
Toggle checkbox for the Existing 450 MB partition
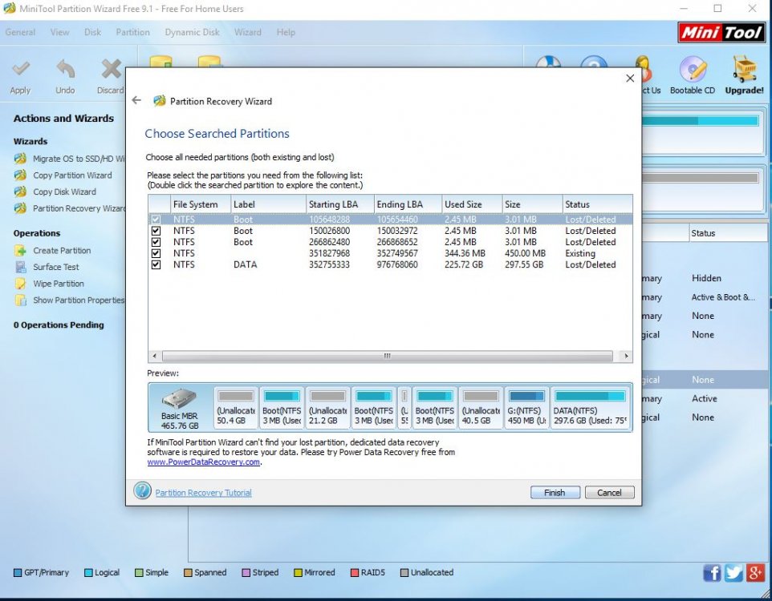coord(156,253)
